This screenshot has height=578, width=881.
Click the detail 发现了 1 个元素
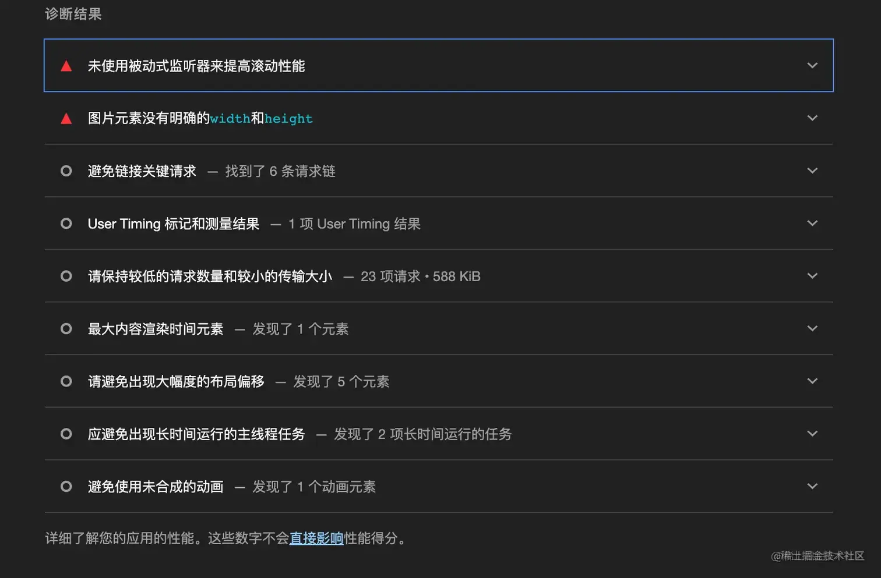301,329
